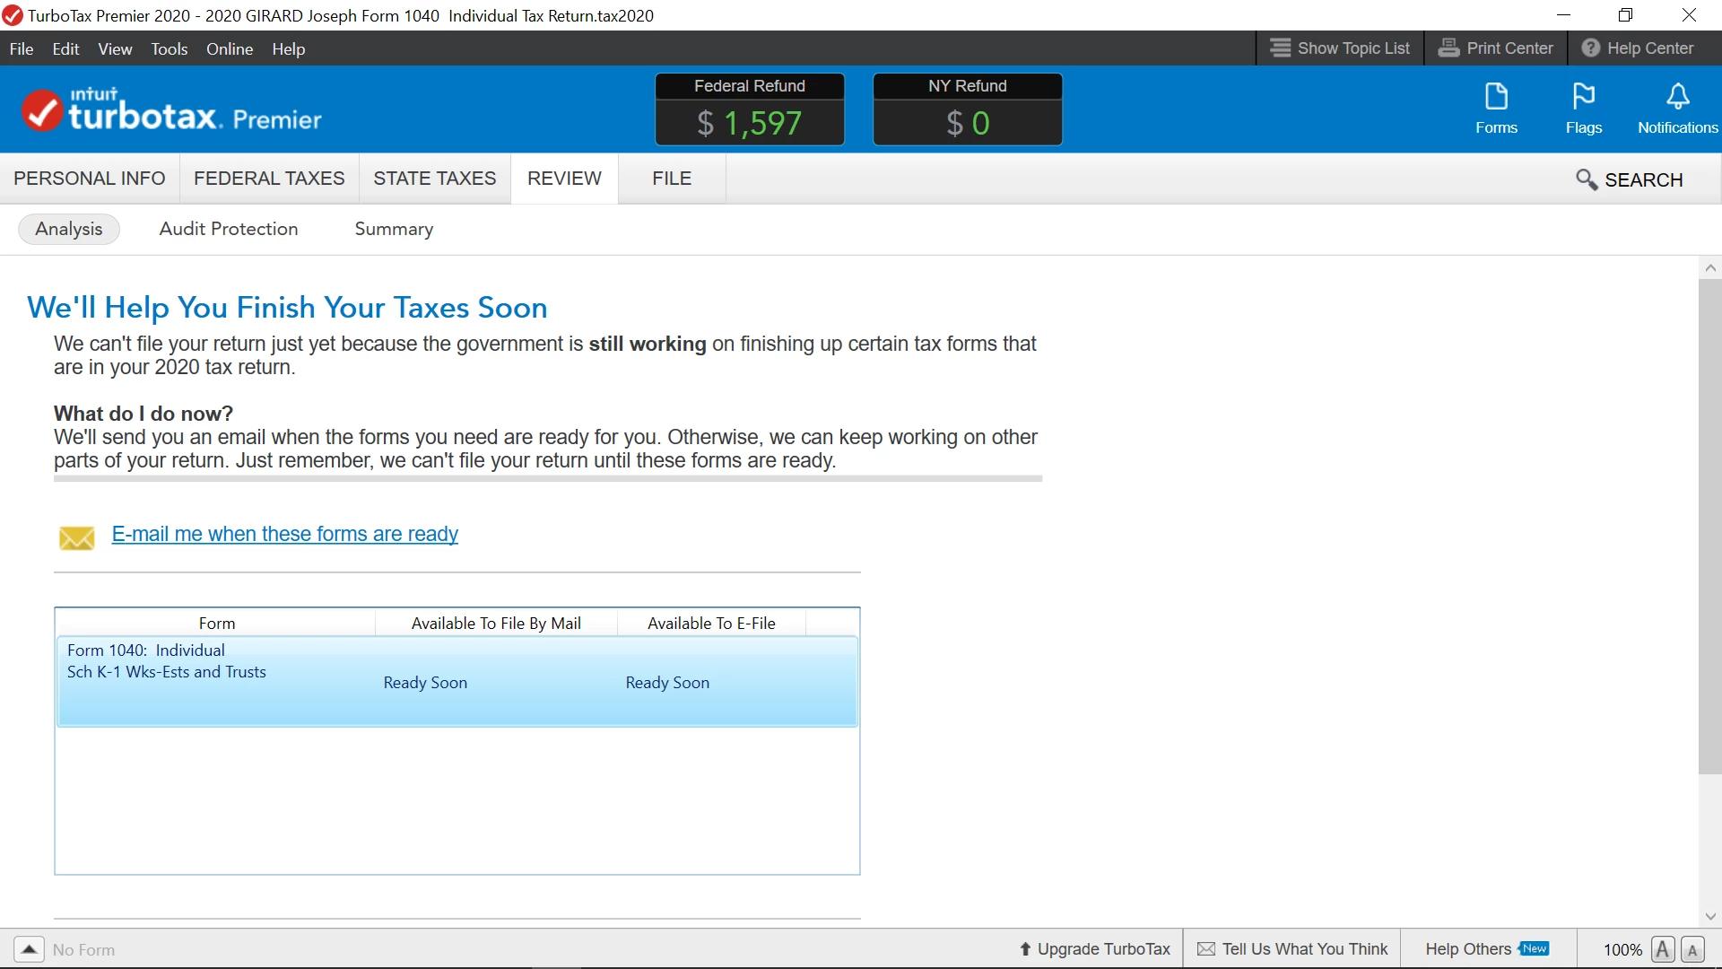Click the Search magnifier icon

tap(1586, 179)
